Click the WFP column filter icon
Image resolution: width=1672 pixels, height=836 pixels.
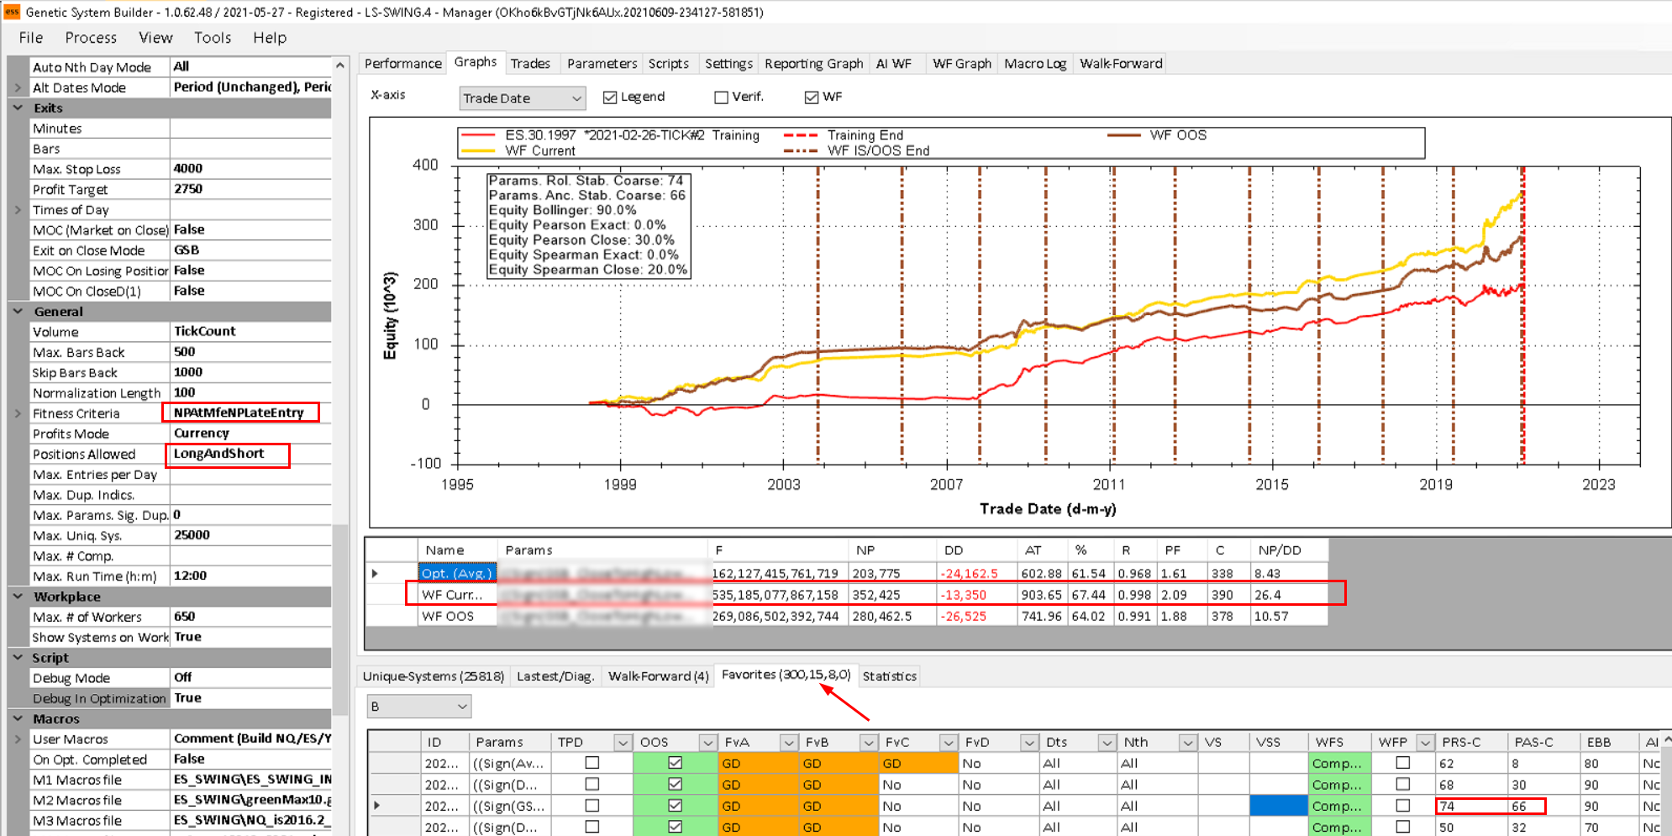point(1424,743)
